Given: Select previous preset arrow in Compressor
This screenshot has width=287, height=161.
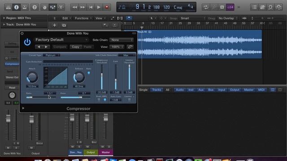Looking at the screenshot, I should 39,47.
